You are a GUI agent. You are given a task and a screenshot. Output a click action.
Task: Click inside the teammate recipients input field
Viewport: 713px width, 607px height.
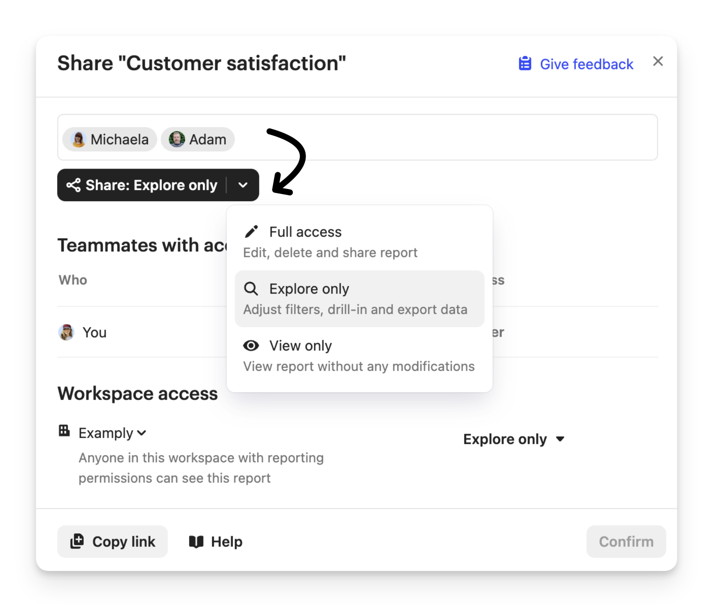(x=442, y=137)
